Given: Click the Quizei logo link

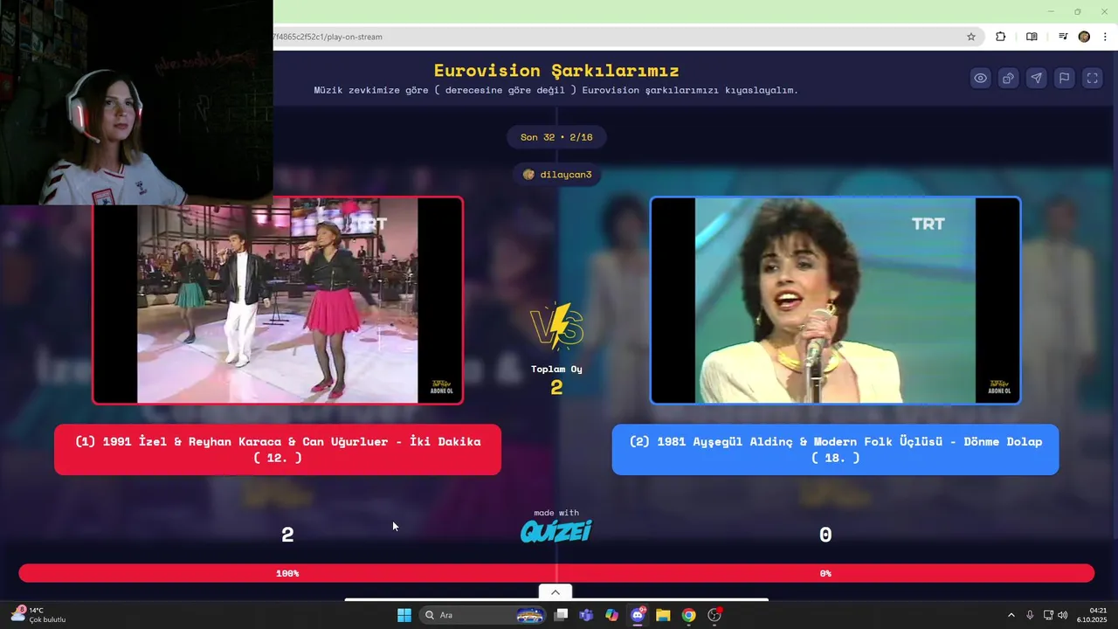Looking at the screenshot, I should click(x=556, y=531).
